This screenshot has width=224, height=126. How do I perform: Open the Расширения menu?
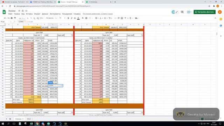[67, 14]
